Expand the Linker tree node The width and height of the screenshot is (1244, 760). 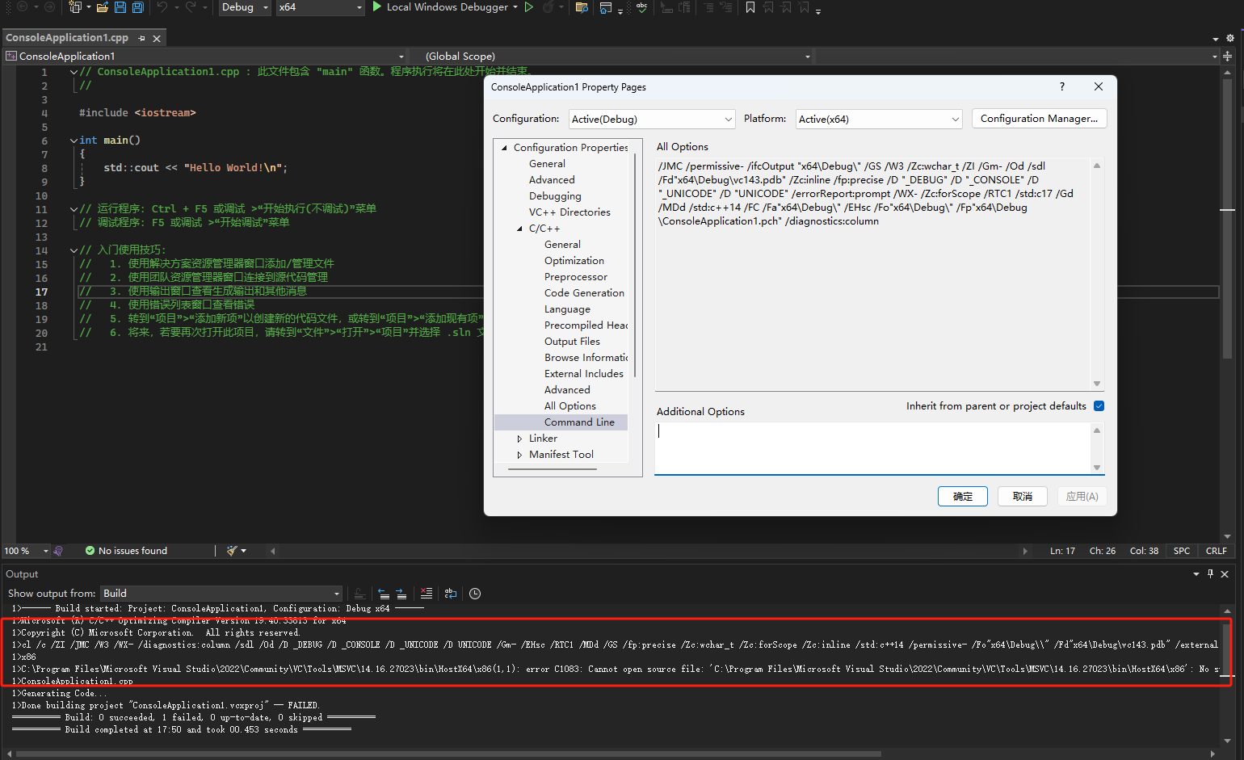(x=519, y=439)
